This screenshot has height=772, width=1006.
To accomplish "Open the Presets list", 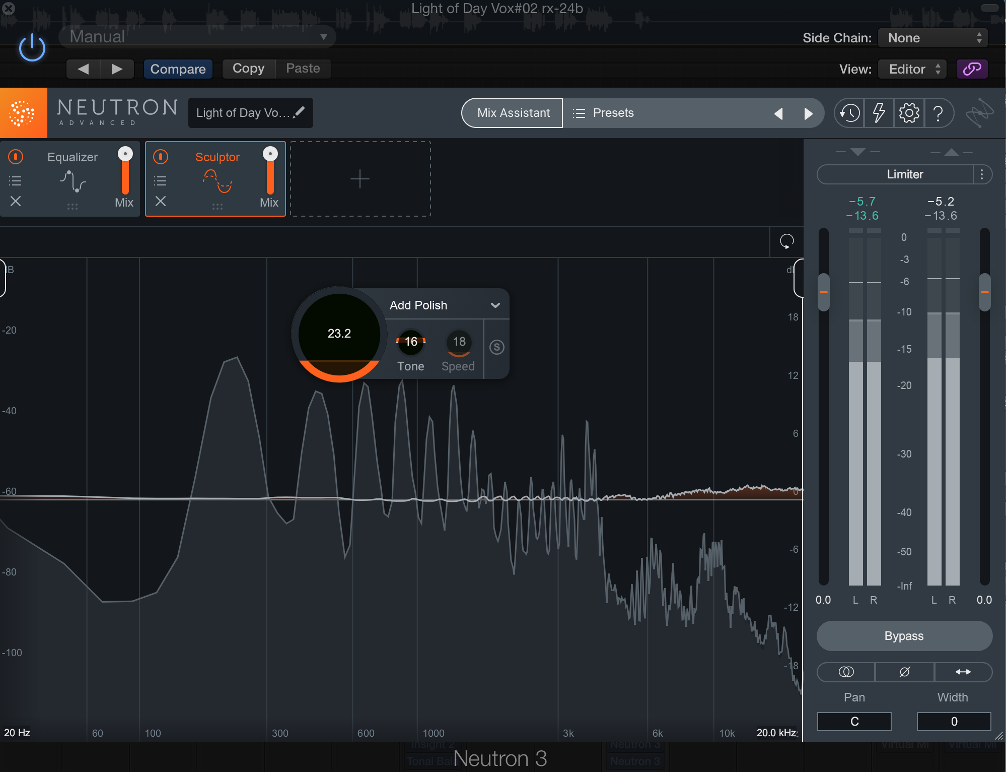I will 603,113.
